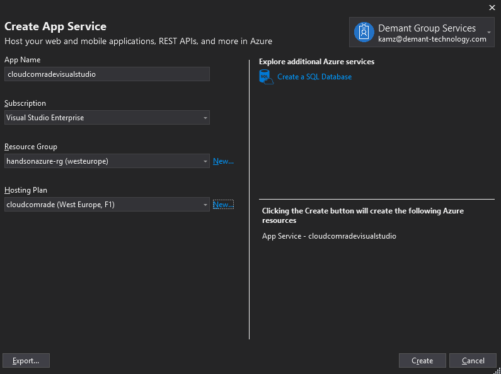Screen dimensions: 501x374
Task: Click the Demant Group Services account name
Action: tap(427, 28)
